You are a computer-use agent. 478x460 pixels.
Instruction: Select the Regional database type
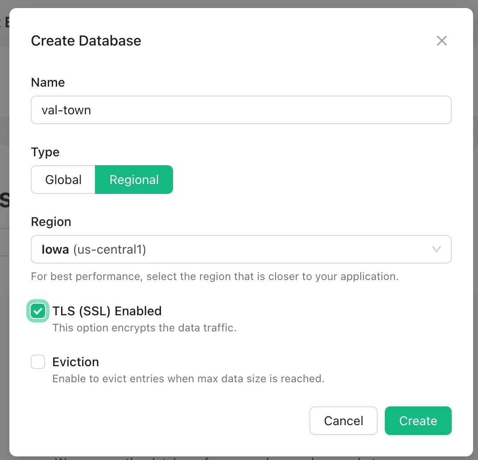pos(134,180)
